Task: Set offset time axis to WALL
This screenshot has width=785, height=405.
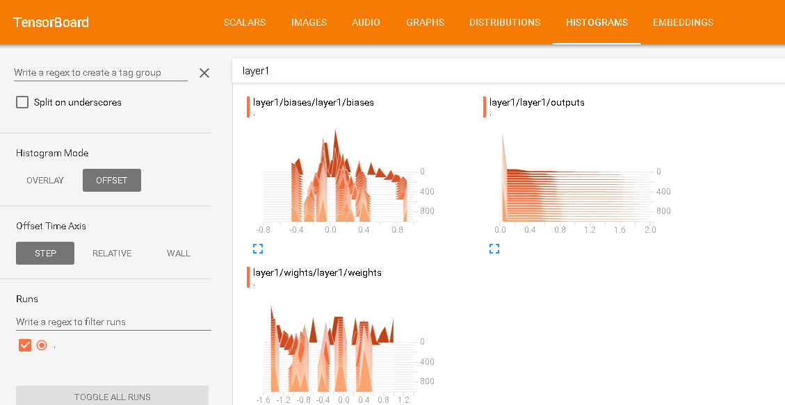Action: 179,253
